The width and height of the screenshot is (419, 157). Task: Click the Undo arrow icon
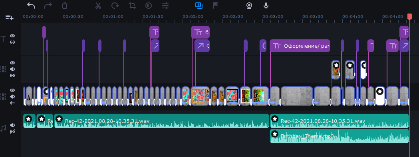coord(31,5)
